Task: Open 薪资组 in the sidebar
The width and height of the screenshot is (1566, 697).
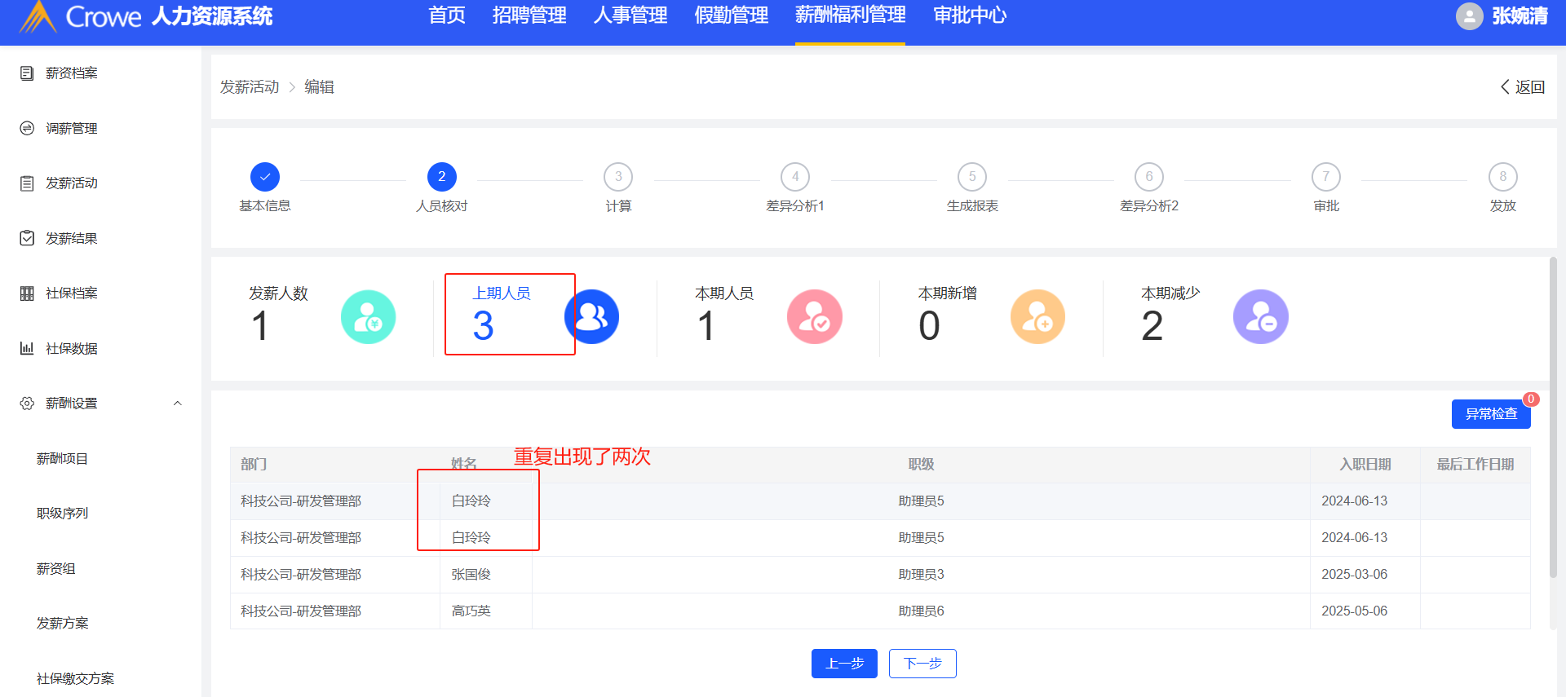Action: point(55,569)
